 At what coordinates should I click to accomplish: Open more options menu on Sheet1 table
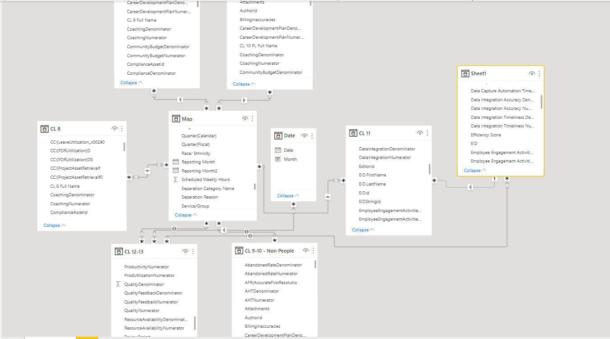(539, 73)
